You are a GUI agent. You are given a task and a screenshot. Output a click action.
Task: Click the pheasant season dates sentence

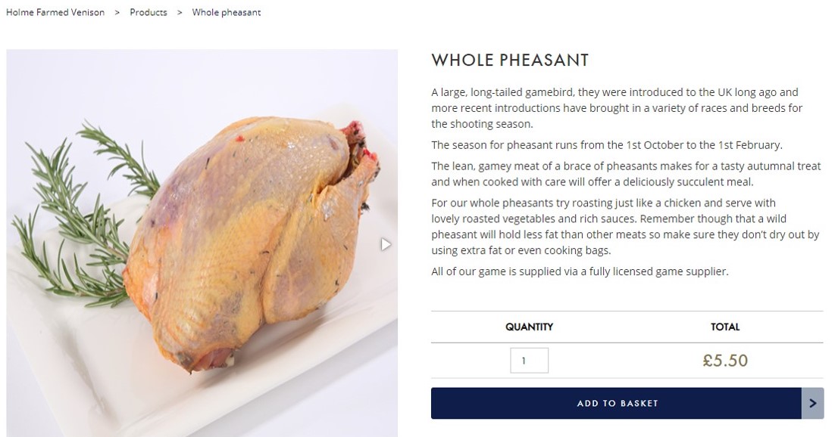tap(606, 145)
